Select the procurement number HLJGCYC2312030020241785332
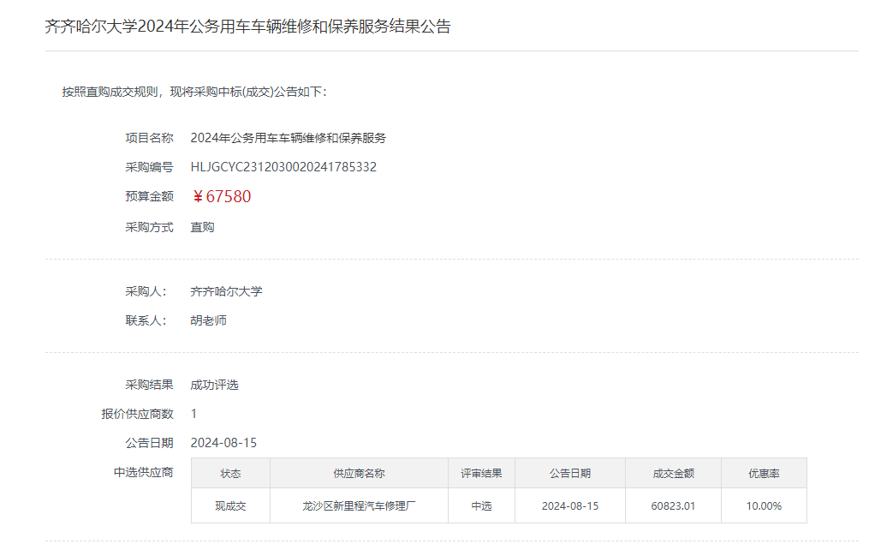The image size is (869, 544). 283,167
